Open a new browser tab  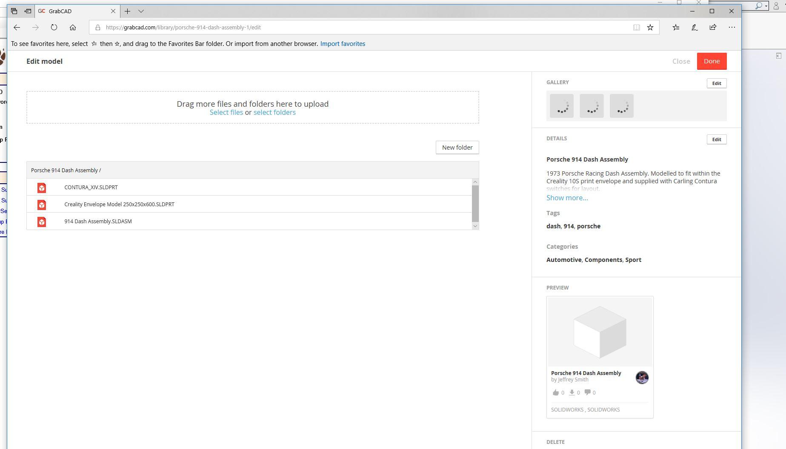point(127,11)
